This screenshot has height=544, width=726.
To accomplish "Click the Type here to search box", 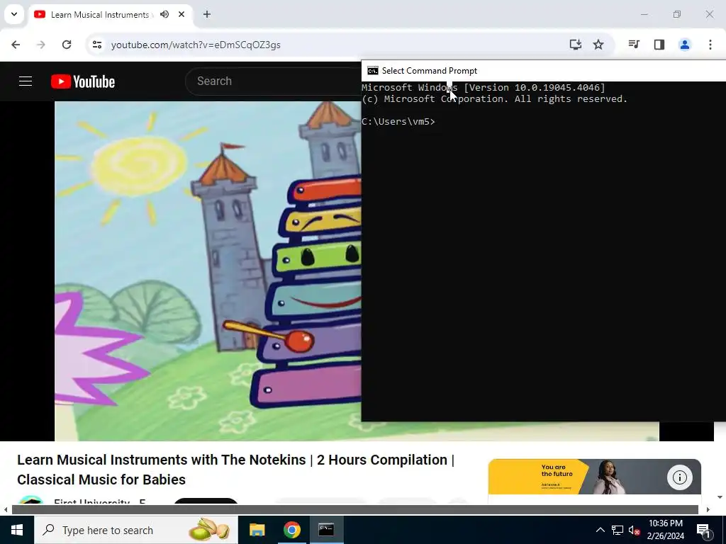I will coord(136,530).
